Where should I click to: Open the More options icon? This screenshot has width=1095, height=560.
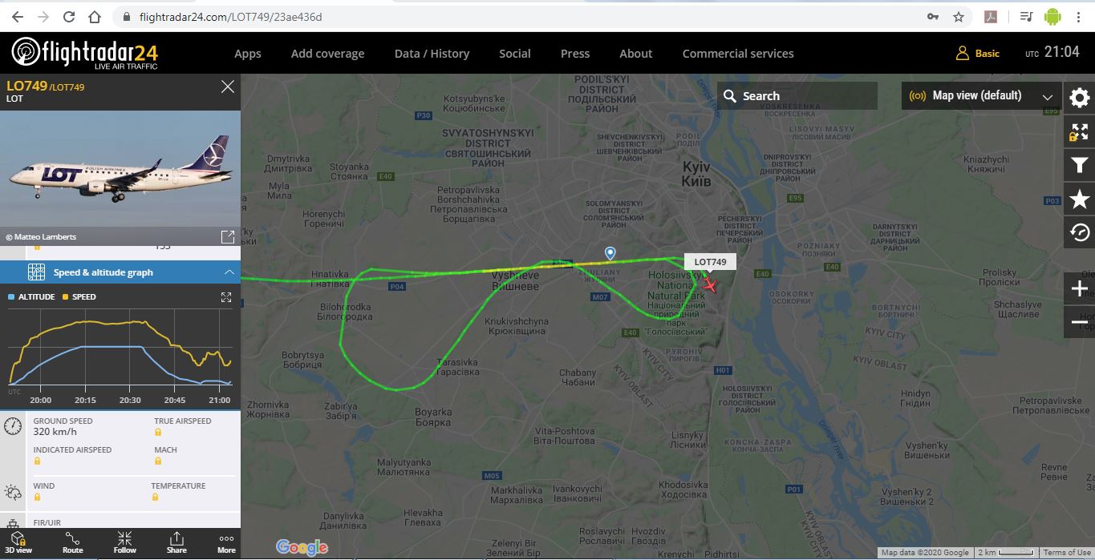click(226, 542)
